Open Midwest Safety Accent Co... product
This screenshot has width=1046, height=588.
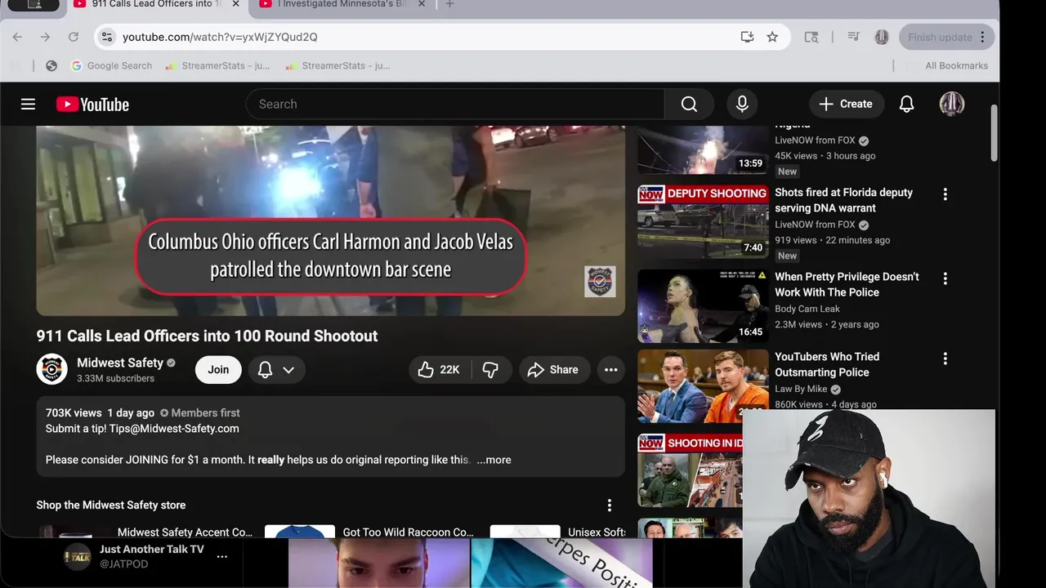coord(185,532)
